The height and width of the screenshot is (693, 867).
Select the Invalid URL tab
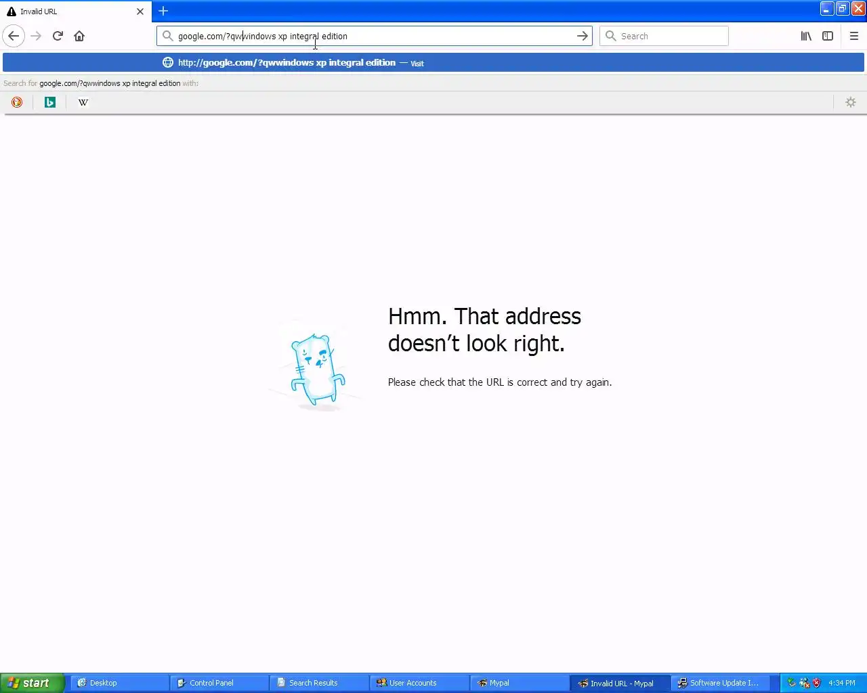point(75,12)
